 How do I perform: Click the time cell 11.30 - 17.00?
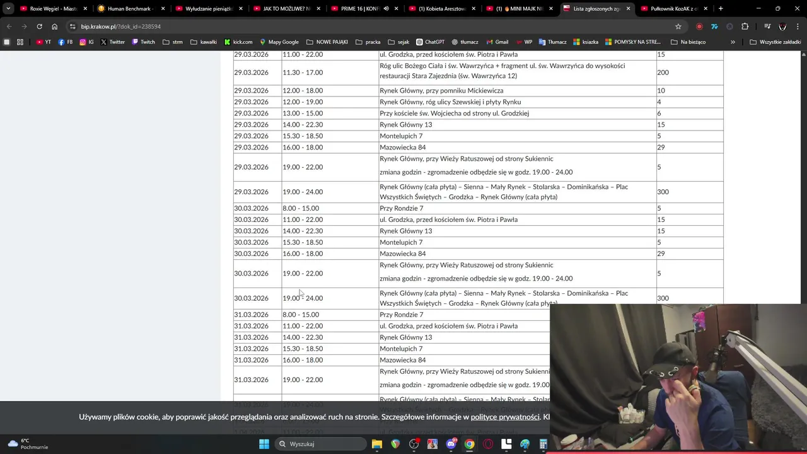[x=330, y=73]
